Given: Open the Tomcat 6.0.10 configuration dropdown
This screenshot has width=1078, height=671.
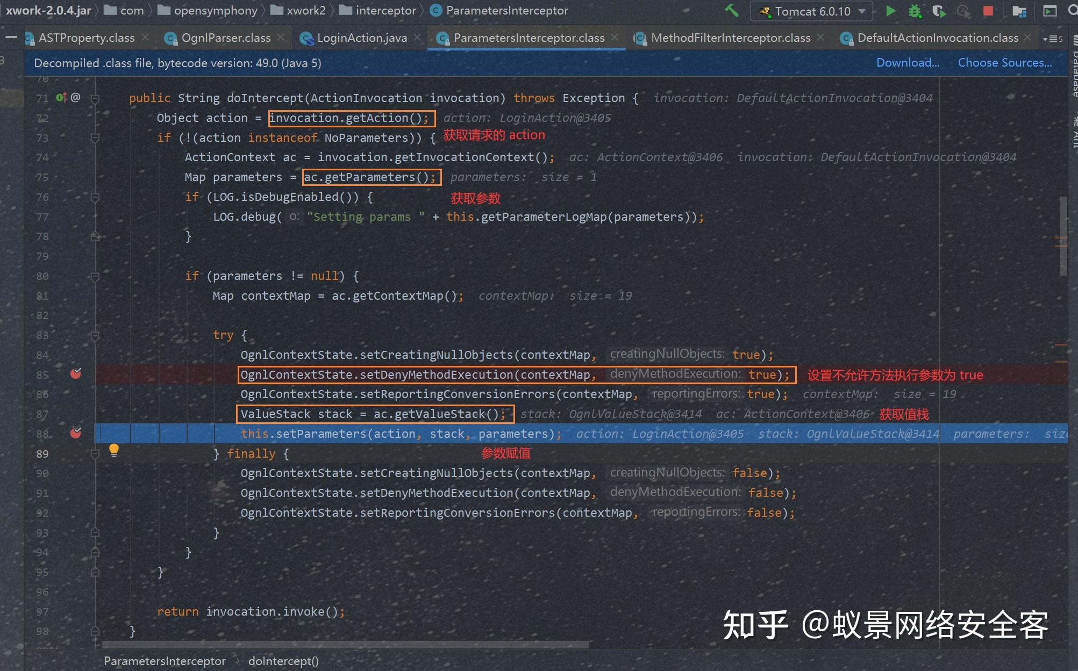Looking at the screenshot, I should 861,10.
